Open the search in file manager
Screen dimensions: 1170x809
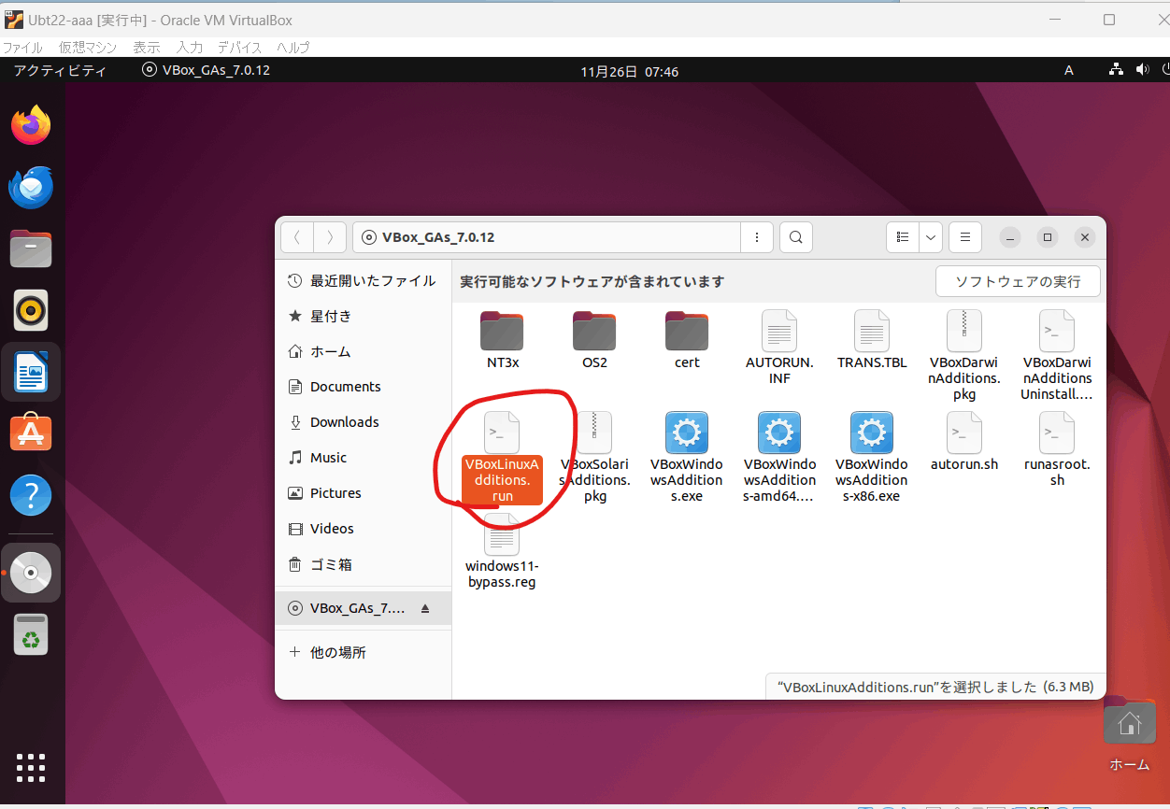(x=795, y=237)
